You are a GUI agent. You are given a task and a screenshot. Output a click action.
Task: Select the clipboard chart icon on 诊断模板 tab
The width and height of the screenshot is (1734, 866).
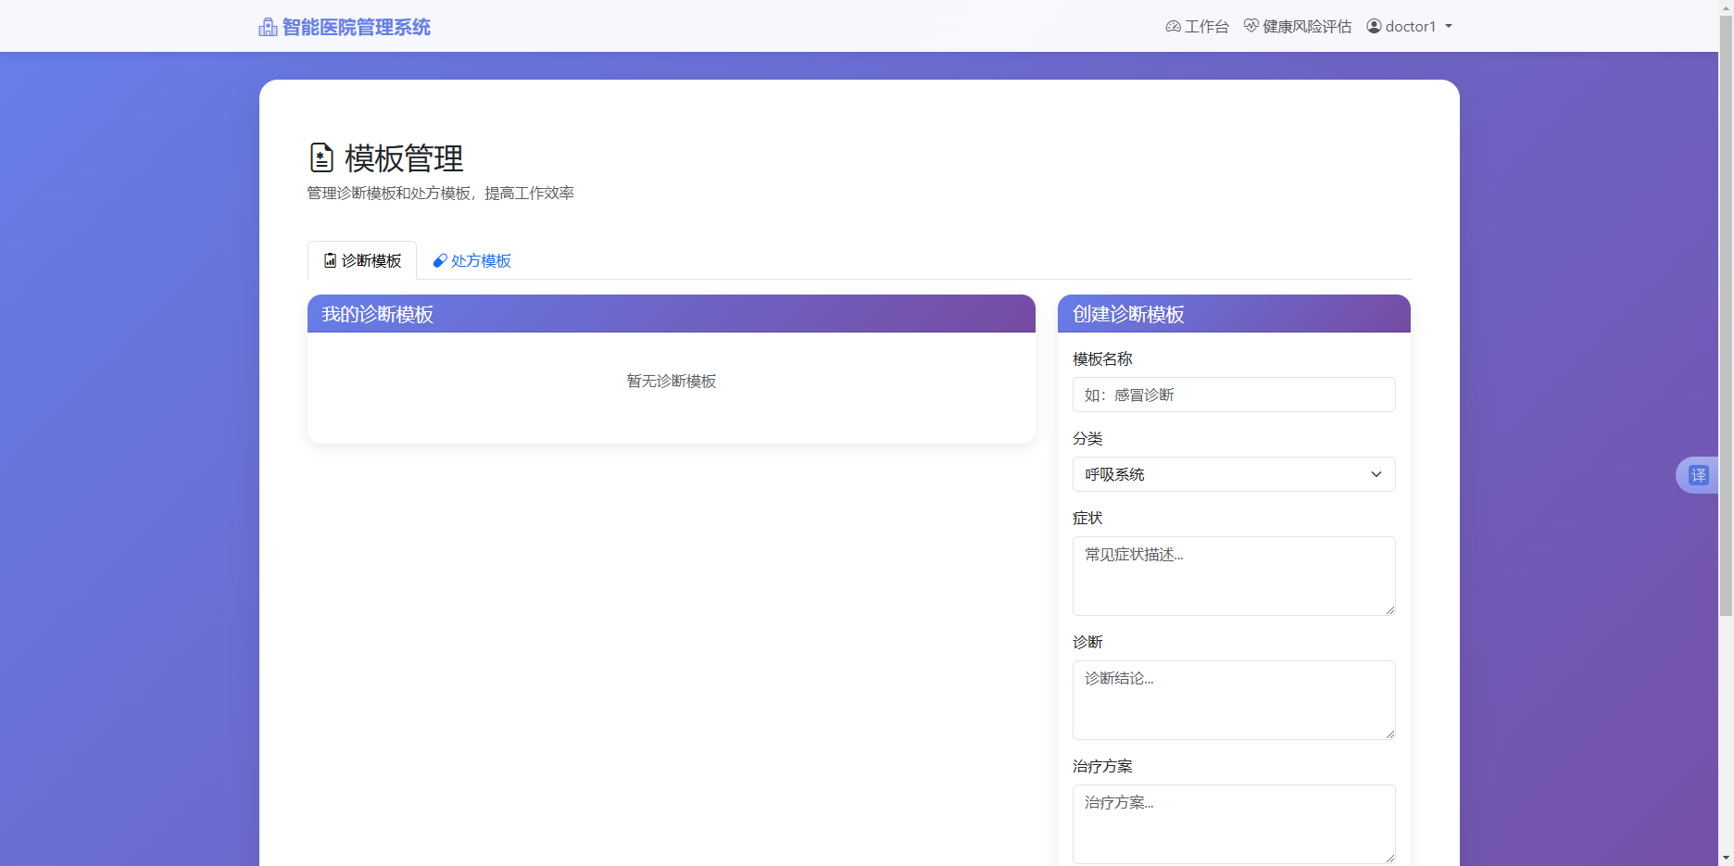click(331, 260)
